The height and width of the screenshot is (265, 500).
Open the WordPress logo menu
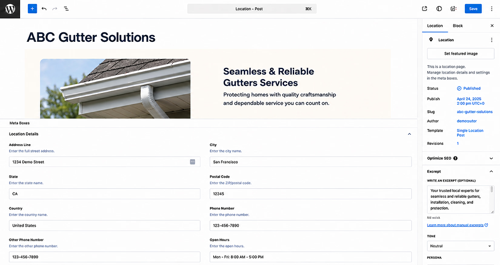point(10,9)
